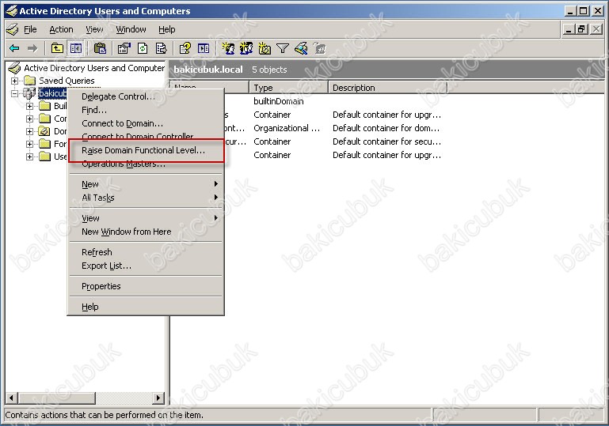Click OU icon of the Dor tree node
Screen dimensions: 609x426
click(x=45, y=131)
